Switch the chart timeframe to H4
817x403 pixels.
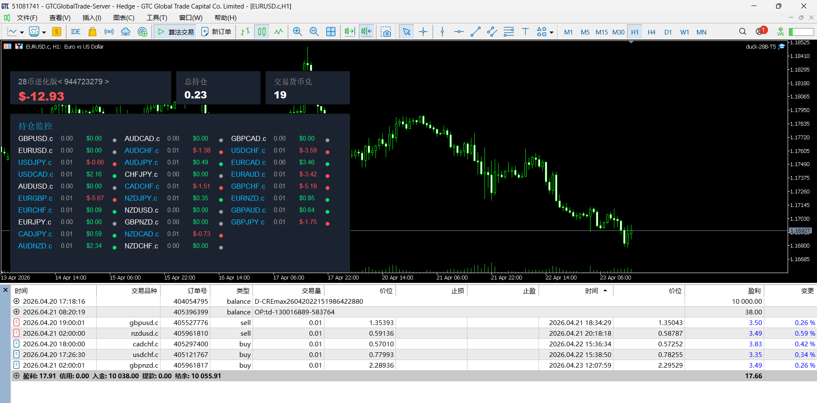651,32
